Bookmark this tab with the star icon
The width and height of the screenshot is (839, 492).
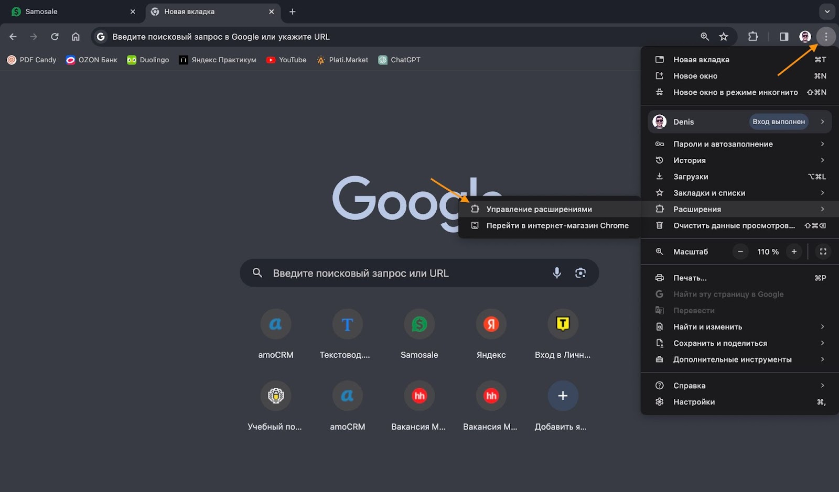click(x=724, y=37)
